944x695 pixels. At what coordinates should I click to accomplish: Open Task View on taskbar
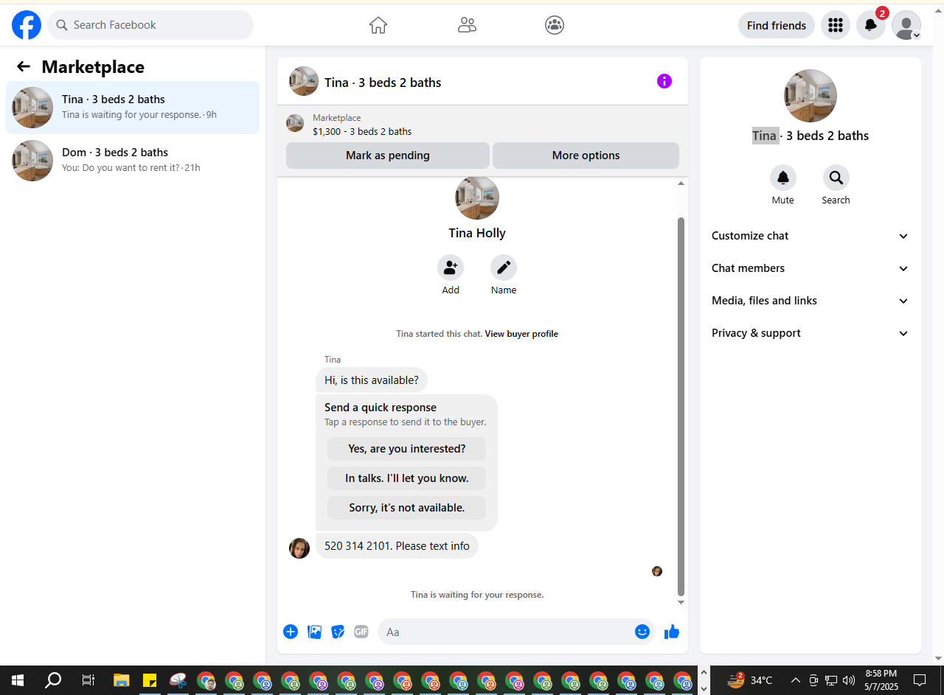(x=88, y=680)
